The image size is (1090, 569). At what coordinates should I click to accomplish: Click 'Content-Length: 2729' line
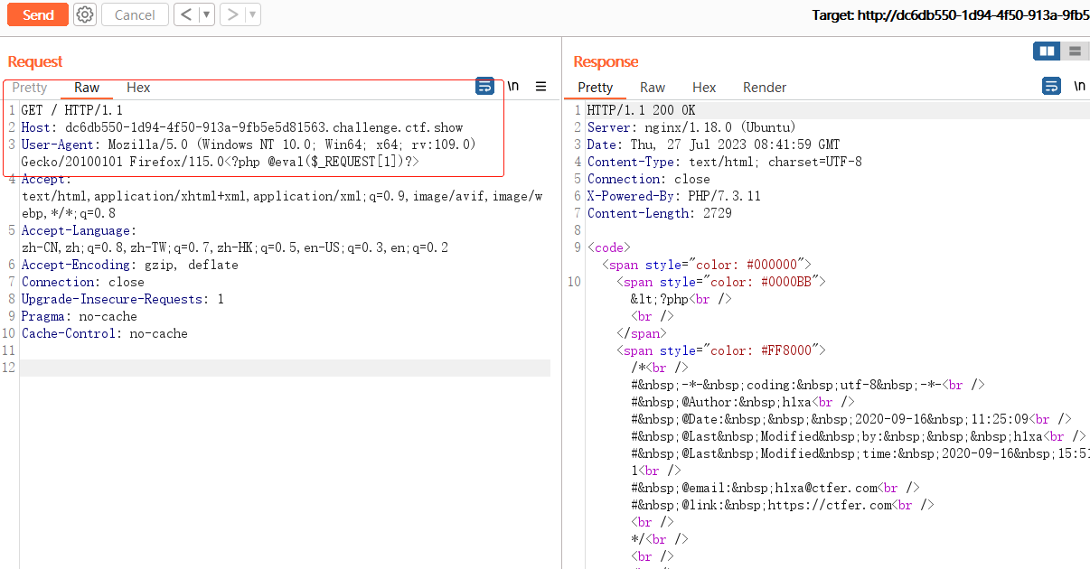(x=660, y=213)
